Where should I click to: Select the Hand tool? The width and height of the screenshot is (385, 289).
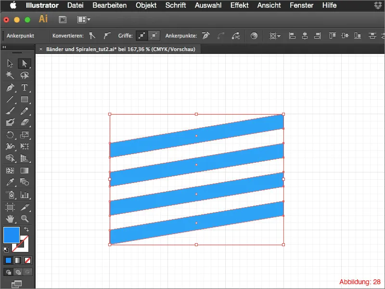(10, 219)
